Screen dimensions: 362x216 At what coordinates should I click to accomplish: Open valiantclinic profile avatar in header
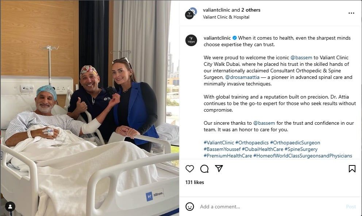(x=191, y=13)
